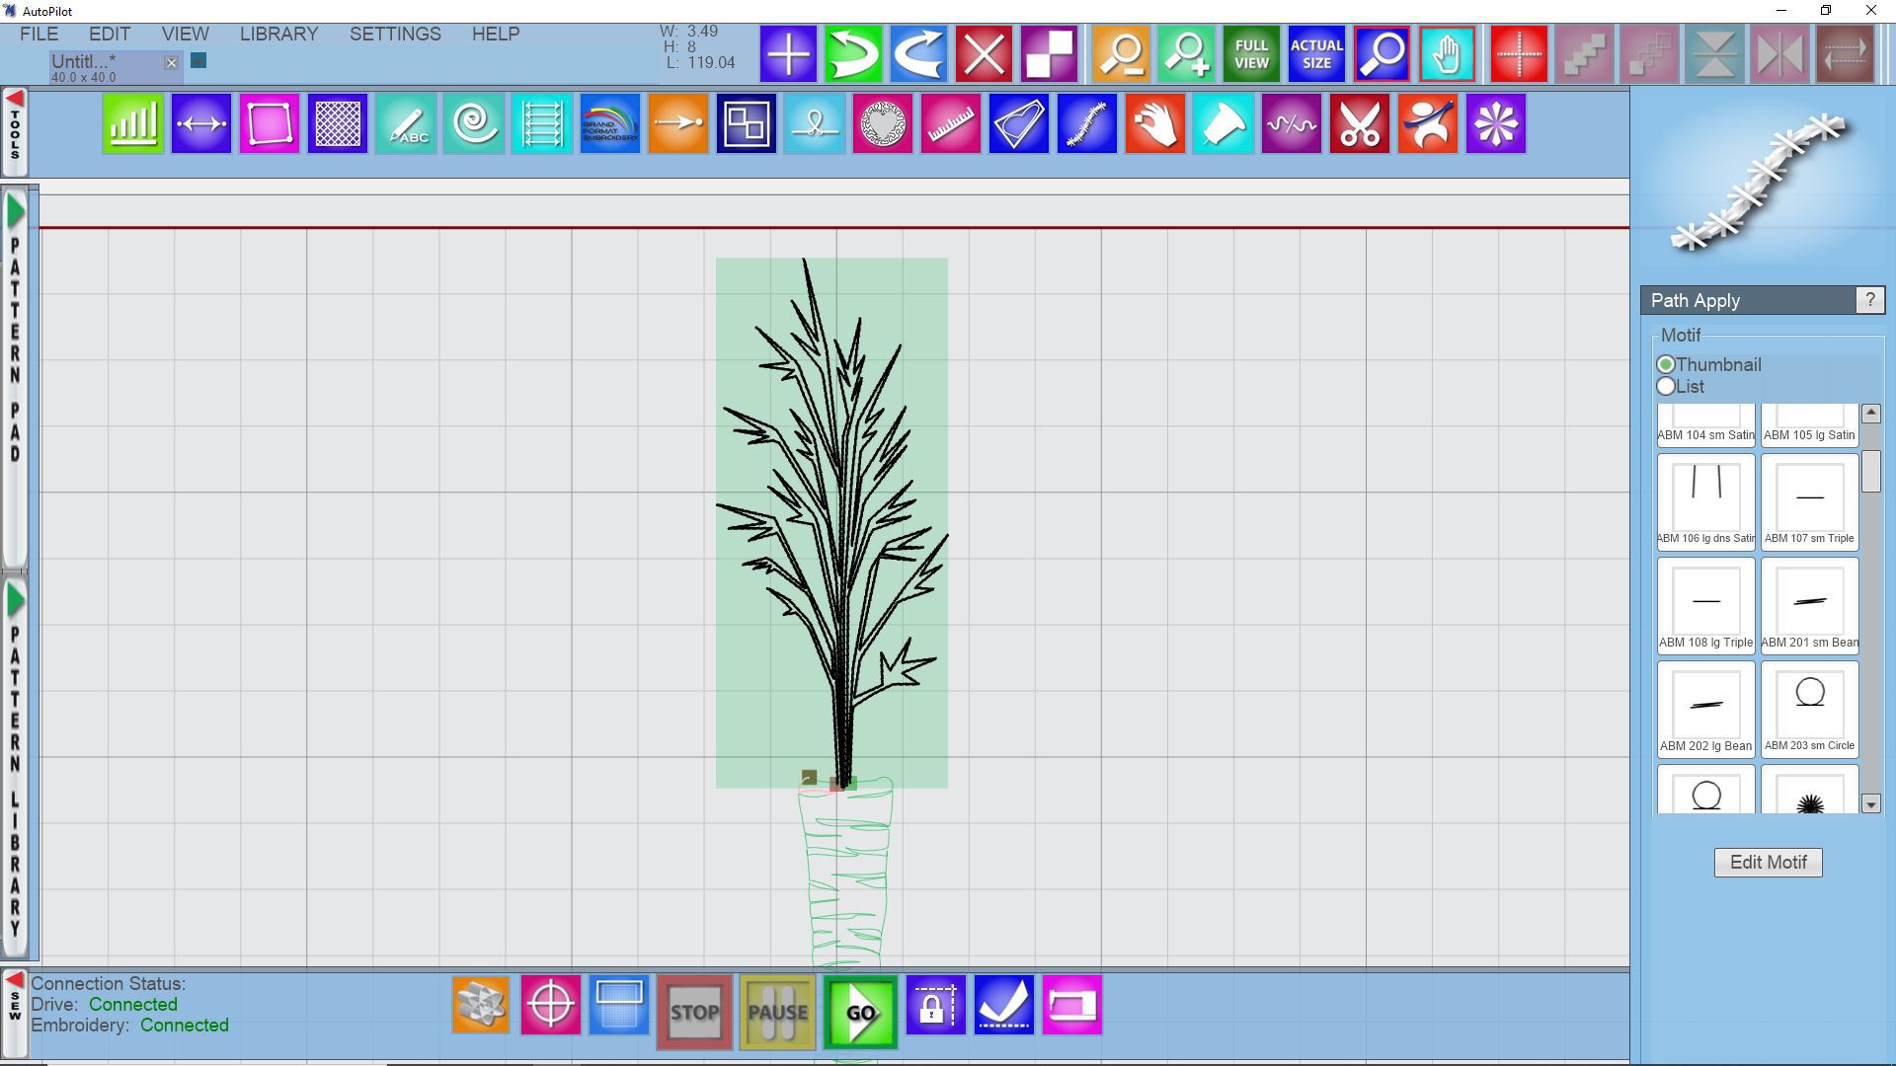Select the Thumbnail radio button
1896x1066 pixels.
click(x=1667, y=365)
